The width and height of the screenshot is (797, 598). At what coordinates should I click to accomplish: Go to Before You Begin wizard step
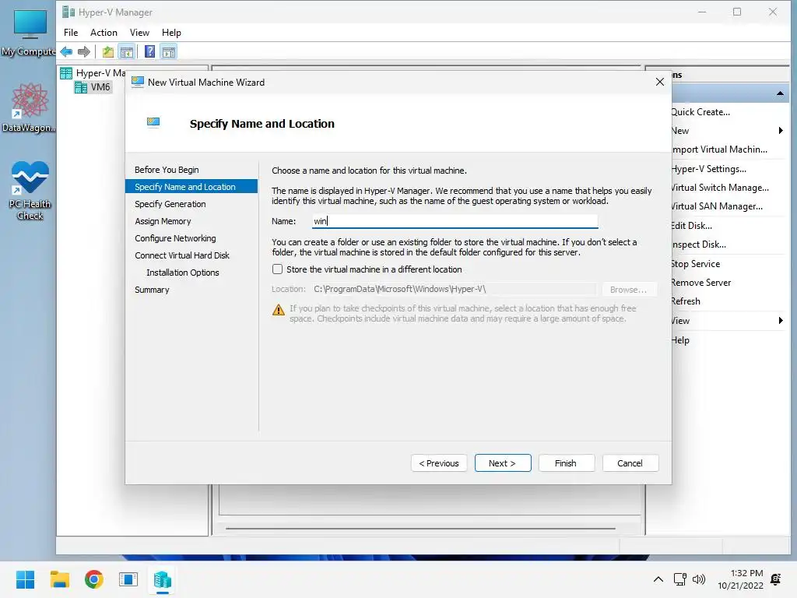(x=167, y=170)
